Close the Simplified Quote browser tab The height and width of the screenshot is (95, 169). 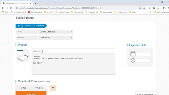(31, 3)
